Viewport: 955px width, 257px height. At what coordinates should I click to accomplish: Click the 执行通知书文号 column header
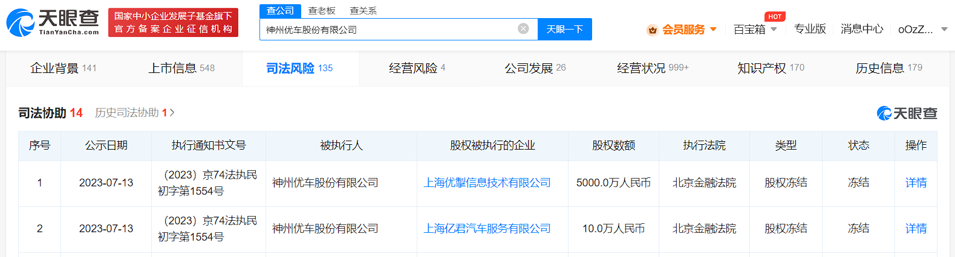coord(209,145)
